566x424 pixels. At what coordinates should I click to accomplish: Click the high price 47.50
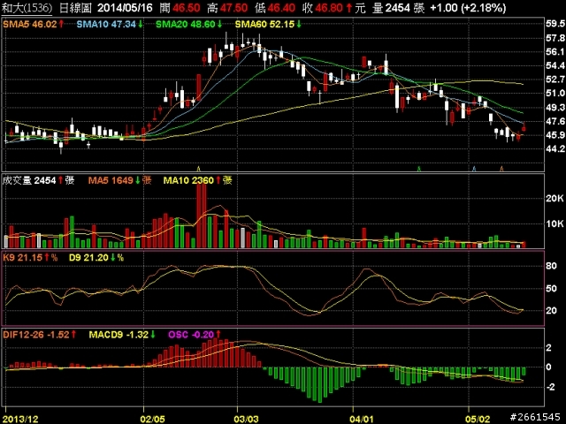tap(234, 8)
